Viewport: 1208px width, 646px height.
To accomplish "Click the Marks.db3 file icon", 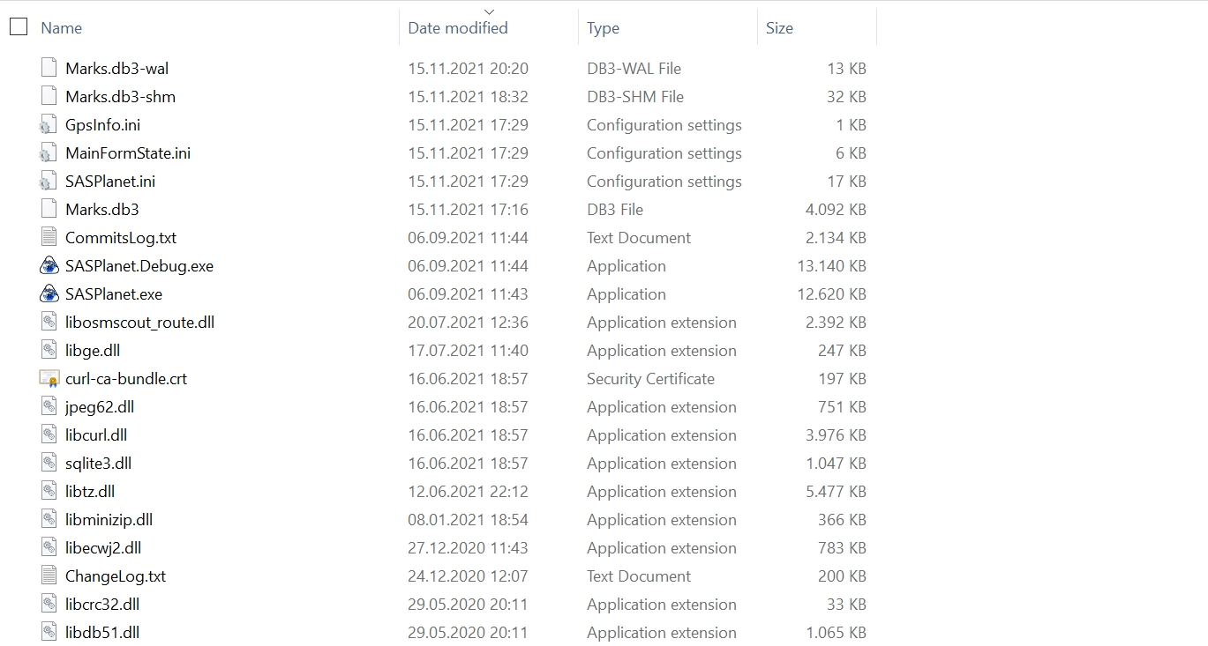I will [49, 209].
